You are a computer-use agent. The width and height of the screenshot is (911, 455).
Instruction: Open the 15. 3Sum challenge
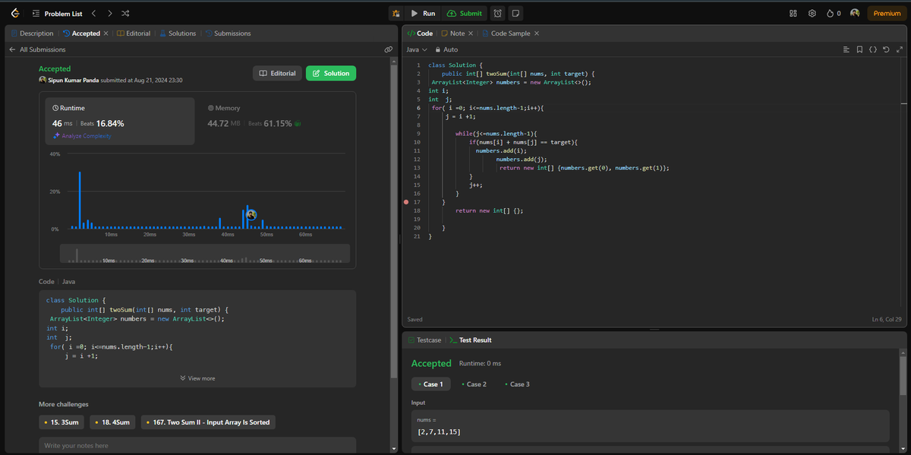coord(62,422)
